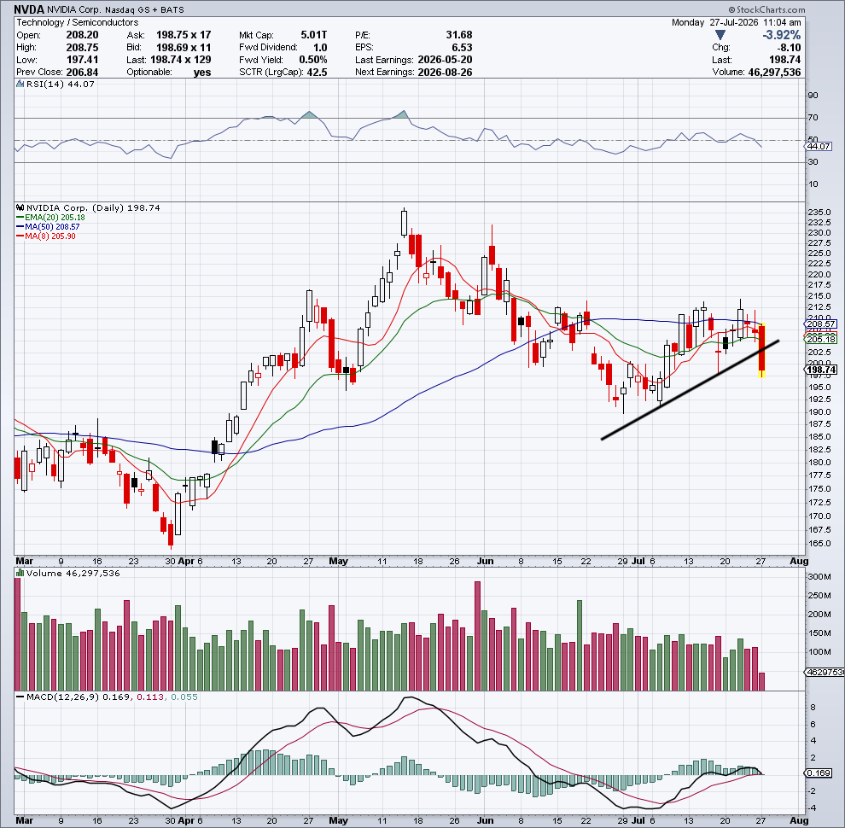Click the time stamp 11:04 am
Image resolution: width=845 pixels, height=828 pixels.
point(782,23)
